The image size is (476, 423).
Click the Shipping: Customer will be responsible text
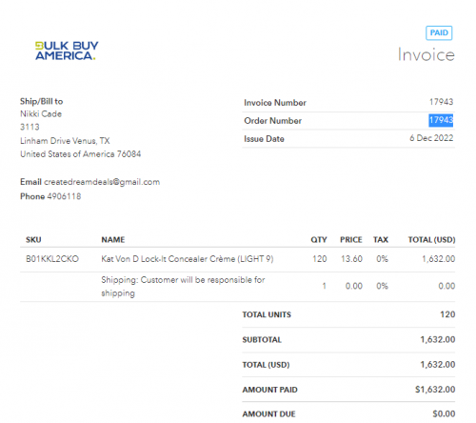[183, 286]
